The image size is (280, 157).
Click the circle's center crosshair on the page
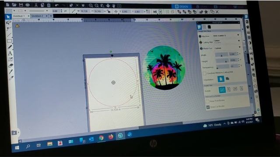tap(113, 82)
